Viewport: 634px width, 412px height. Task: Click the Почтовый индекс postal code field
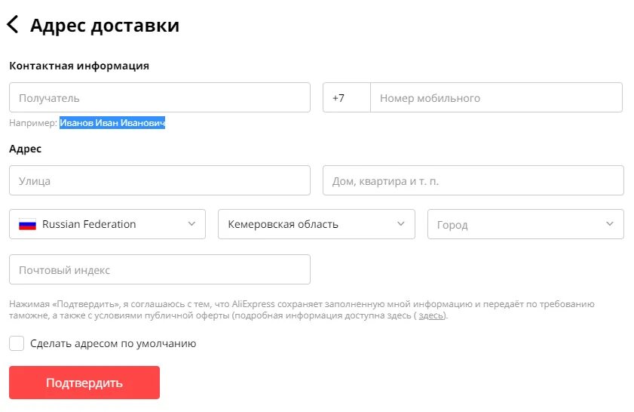click(x=160, y=269)
